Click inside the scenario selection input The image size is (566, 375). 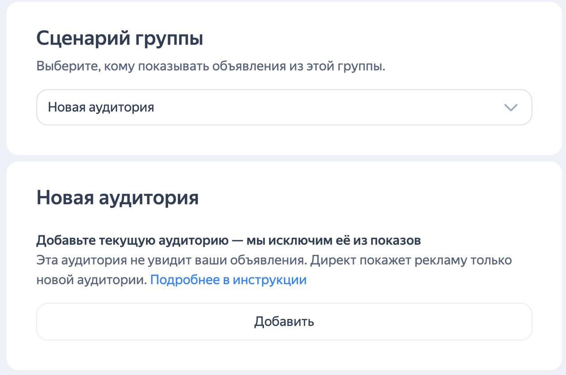click(x=177, y=107)
